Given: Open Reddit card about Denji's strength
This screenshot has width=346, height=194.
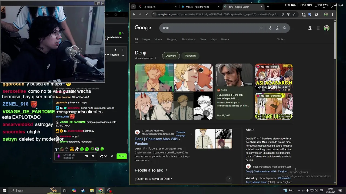Looking at the screenshot, I should click(x=234, y=92).
